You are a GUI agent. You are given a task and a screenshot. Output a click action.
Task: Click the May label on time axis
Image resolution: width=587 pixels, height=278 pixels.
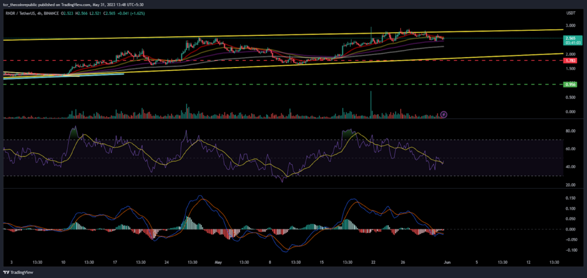(217, 263)
